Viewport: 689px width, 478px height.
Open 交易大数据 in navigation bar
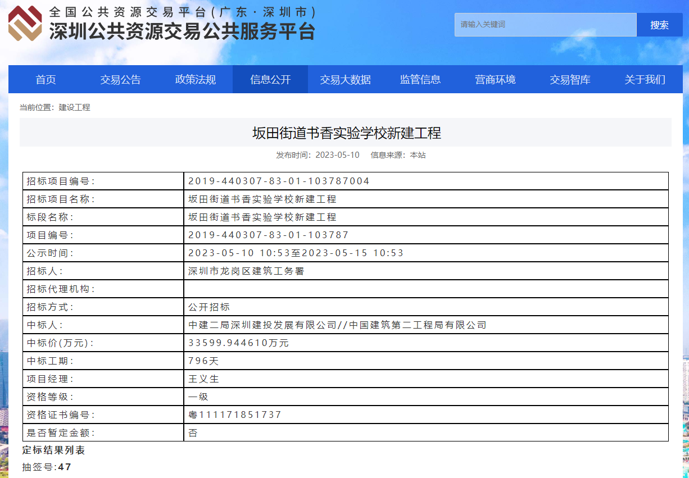click(345, 79)
